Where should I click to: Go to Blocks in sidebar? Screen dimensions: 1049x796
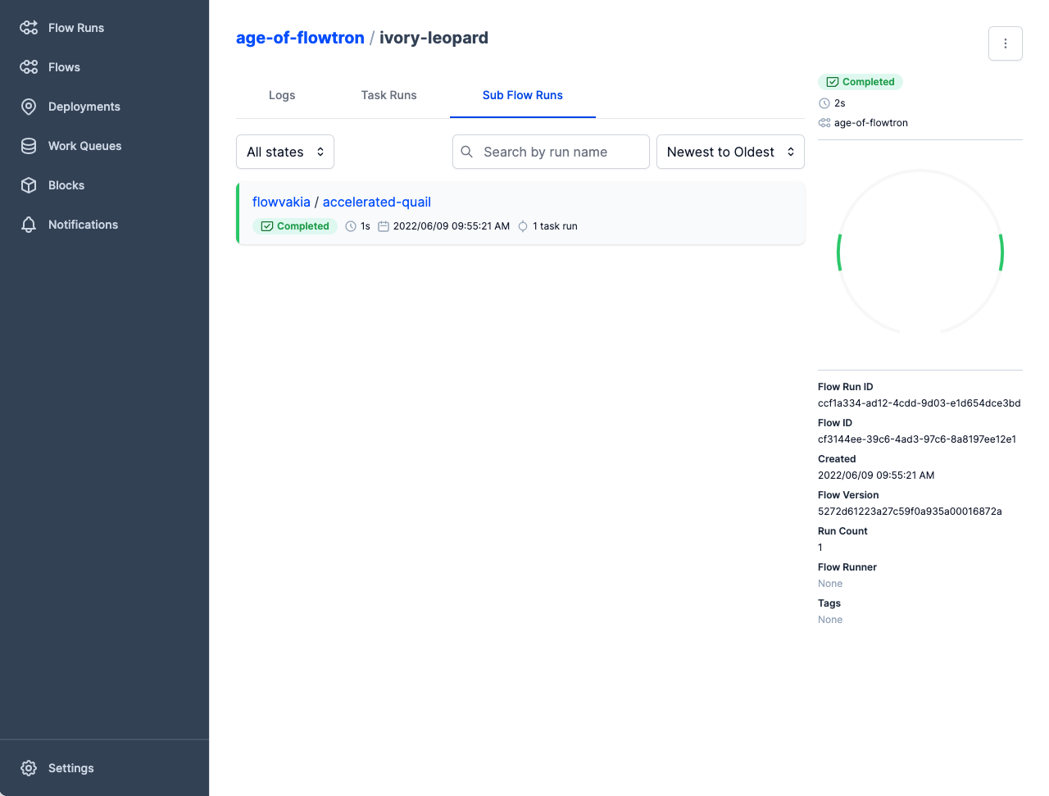[66, 185]
